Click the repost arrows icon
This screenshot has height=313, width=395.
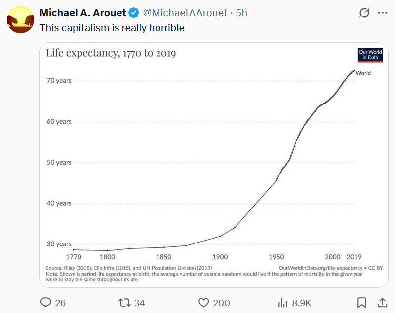pyautogui.click(x=124, y=303)
